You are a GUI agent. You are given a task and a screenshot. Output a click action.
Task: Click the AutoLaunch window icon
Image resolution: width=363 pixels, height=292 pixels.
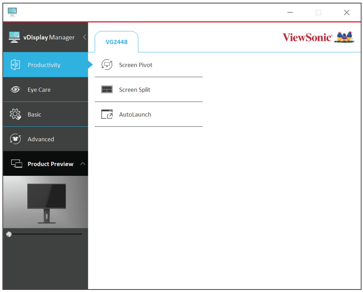[x=107, y=114]
